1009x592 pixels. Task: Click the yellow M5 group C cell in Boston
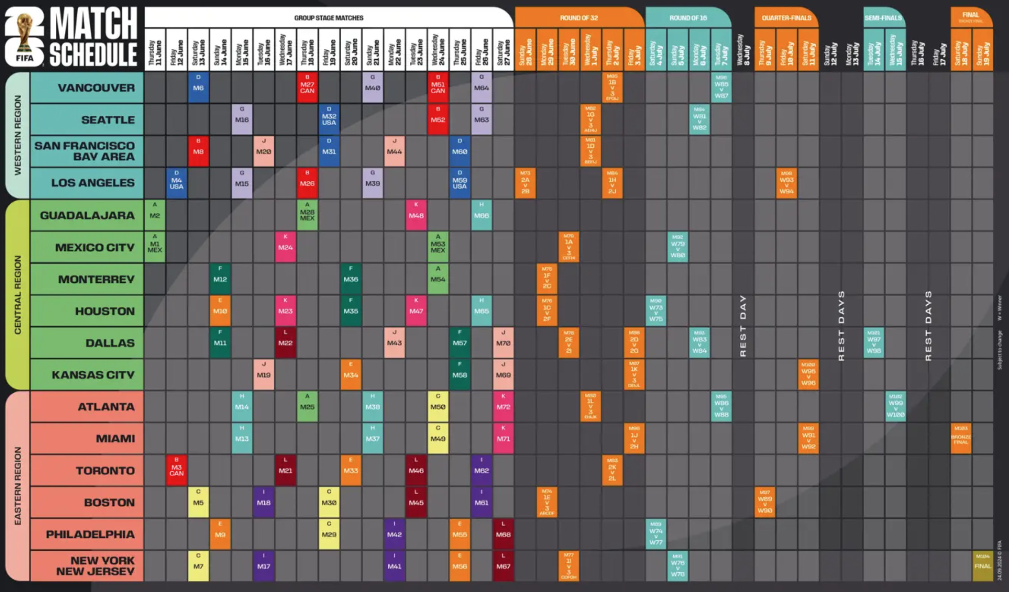click(x=198, y=502)
